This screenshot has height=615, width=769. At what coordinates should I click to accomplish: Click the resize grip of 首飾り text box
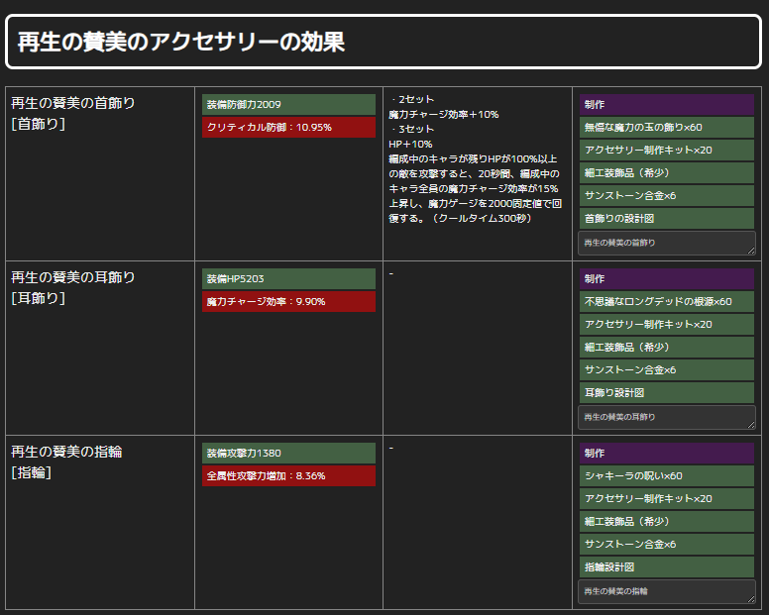click(751, 251)
